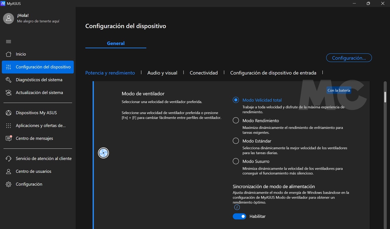This screenshot has width=390, height=229.
Task: Choose Modo Susurro fan mode
Action: (x=236, y=161)
